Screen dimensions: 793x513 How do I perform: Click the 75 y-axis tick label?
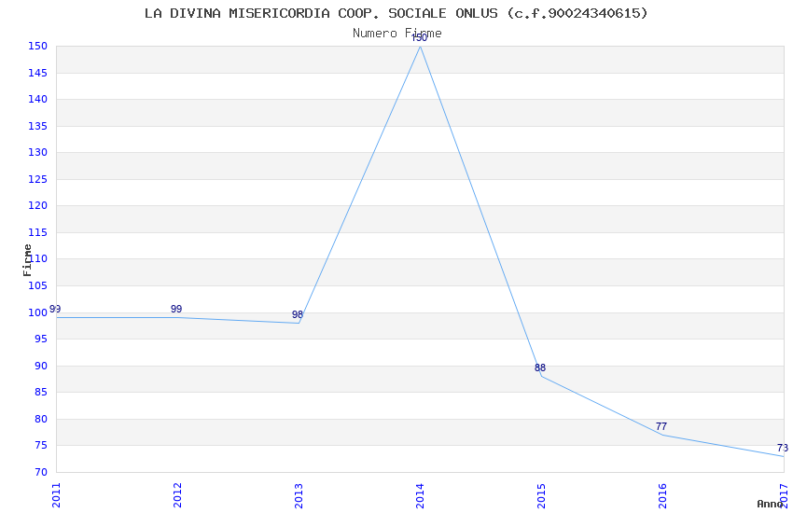pos(40,445)
